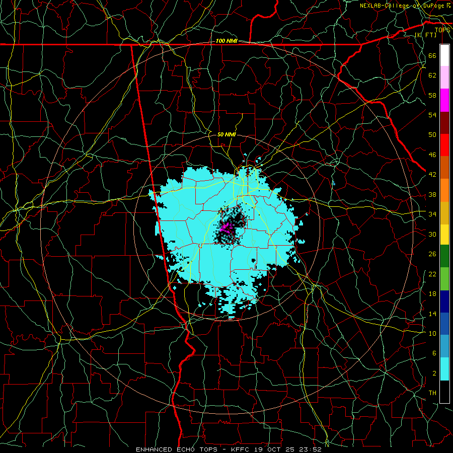Click the medium blue legend swatch
This screenshot has width=453, height=453.
click(x=444, y=324)
